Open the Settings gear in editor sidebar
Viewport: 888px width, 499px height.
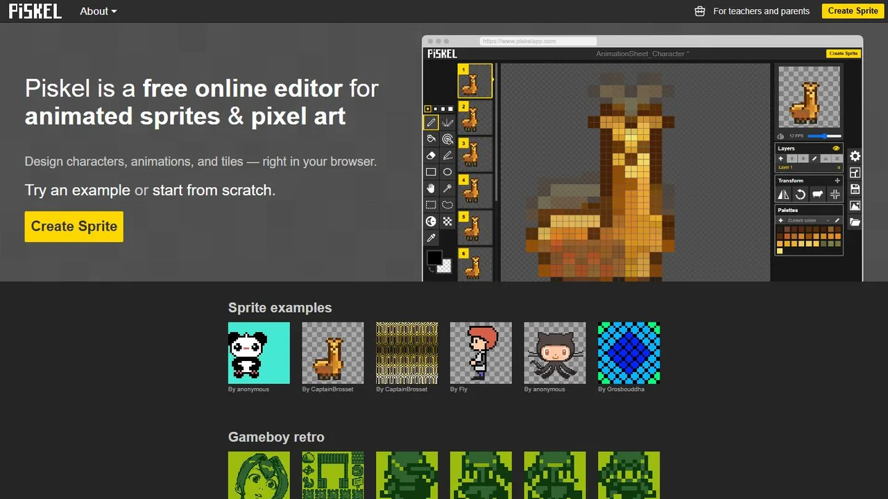coord(855,157)
